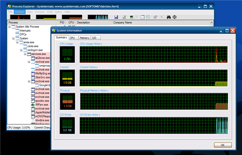The width and height of the screenshot is (242, 155).
Task: Click the crosshair Find Window's Process icon
Action: tap(175, 17)
